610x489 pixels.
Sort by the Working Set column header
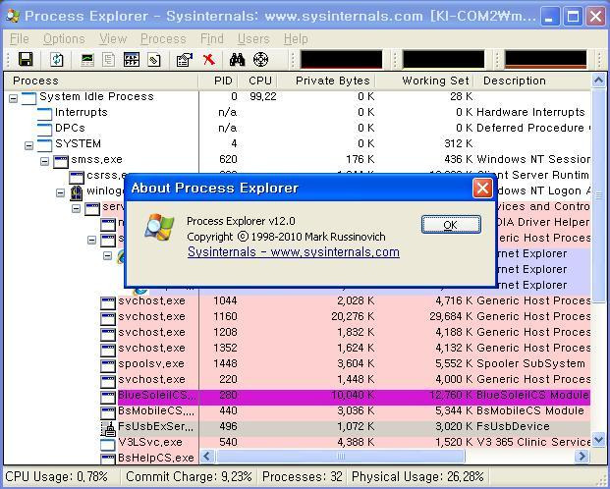point(424,81)
